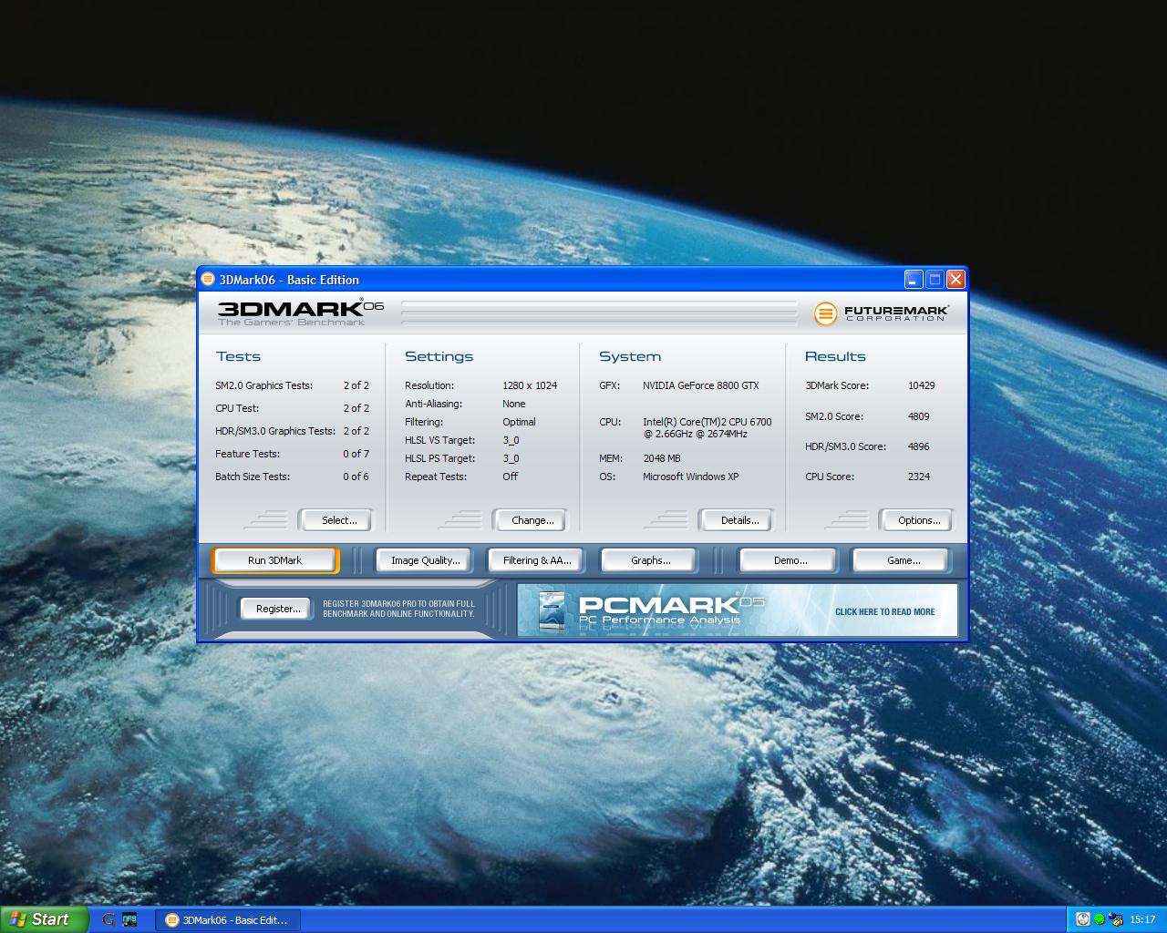Launch the G quick launch icon
The image size is (1167, 933).
[108, 920]
